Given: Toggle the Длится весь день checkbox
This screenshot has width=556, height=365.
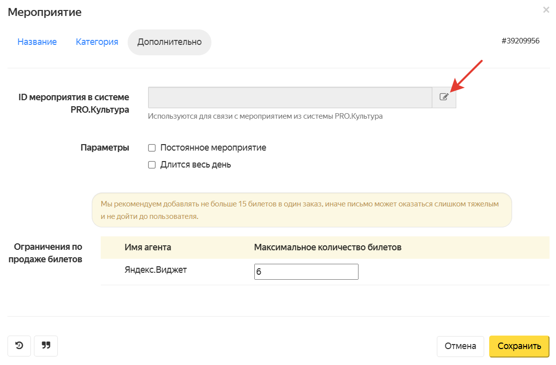Looking at the screenshot, I should click(x=152, y=165).
